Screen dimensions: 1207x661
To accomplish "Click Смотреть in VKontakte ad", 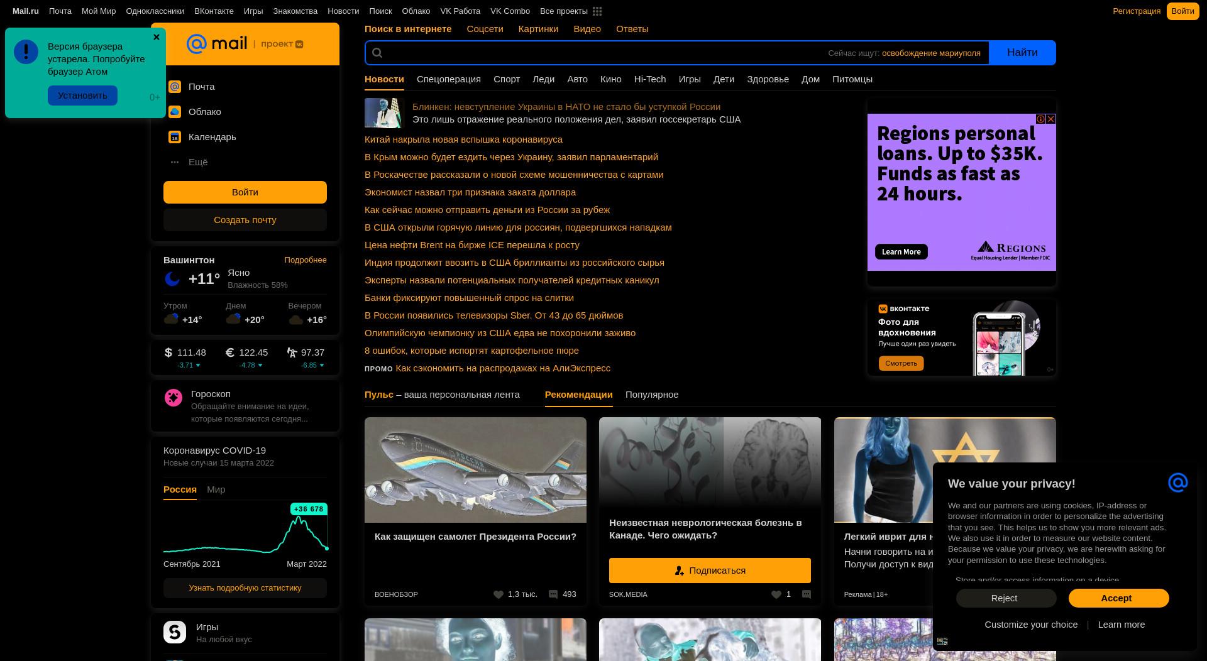I will 901,363.
